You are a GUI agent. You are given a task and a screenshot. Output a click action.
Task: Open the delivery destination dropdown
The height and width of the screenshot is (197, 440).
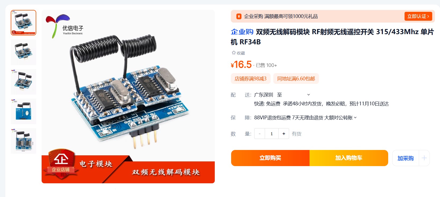pos(308,95)
